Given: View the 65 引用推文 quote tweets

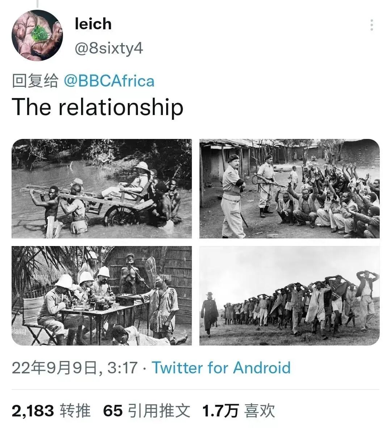Looking at the screenshot, I should (x=147, y=411).
